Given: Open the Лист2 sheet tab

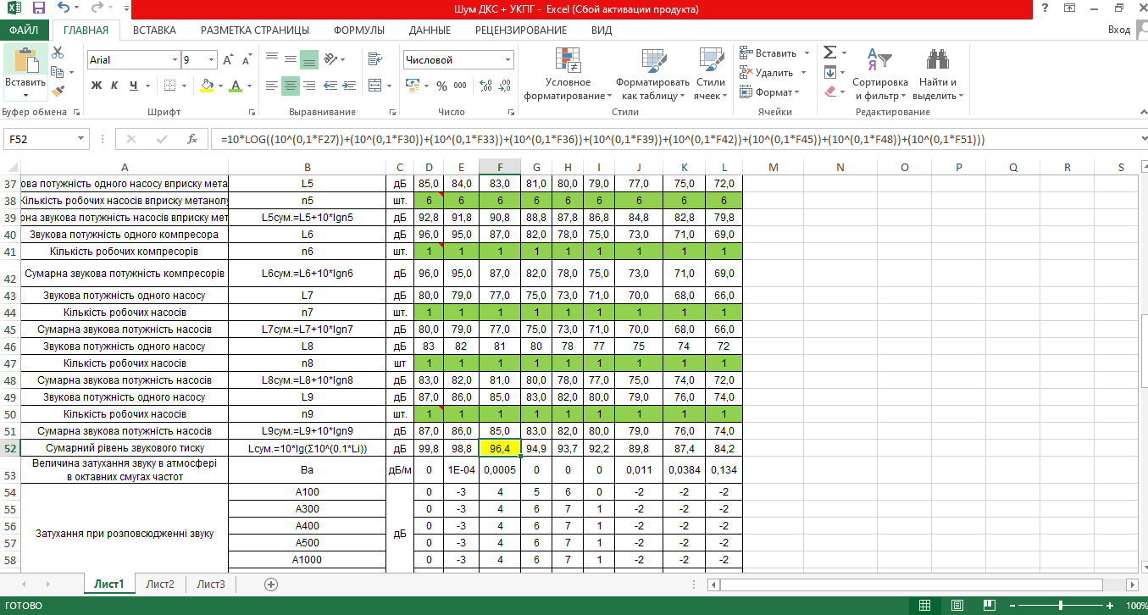Looking at the screenshot, I should tap(159, 584).
